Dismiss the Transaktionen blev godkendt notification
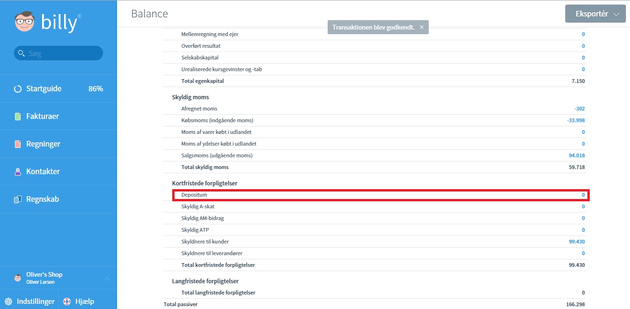Viewport: 630px width, 309px height. 422,28
